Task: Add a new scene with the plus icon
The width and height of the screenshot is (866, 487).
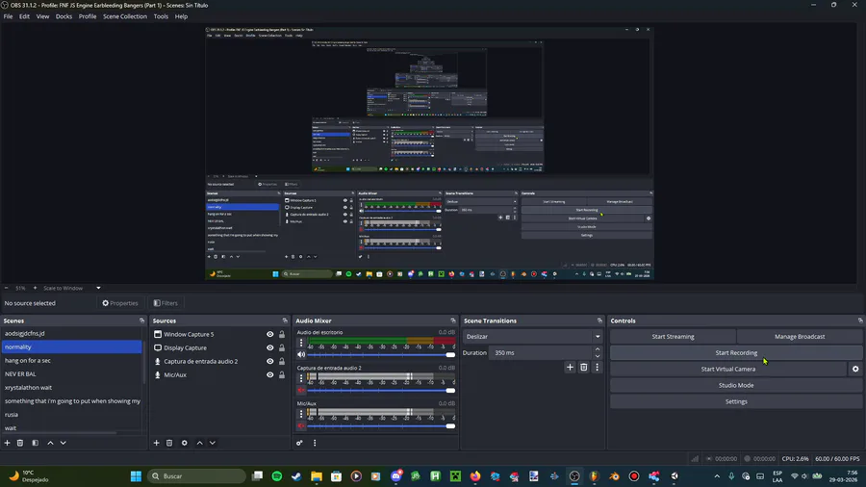Action: point(7,443)
